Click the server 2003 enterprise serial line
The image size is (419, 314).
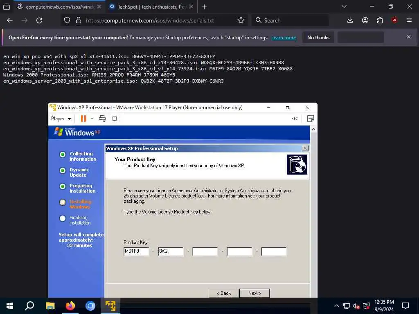point(113,81)
